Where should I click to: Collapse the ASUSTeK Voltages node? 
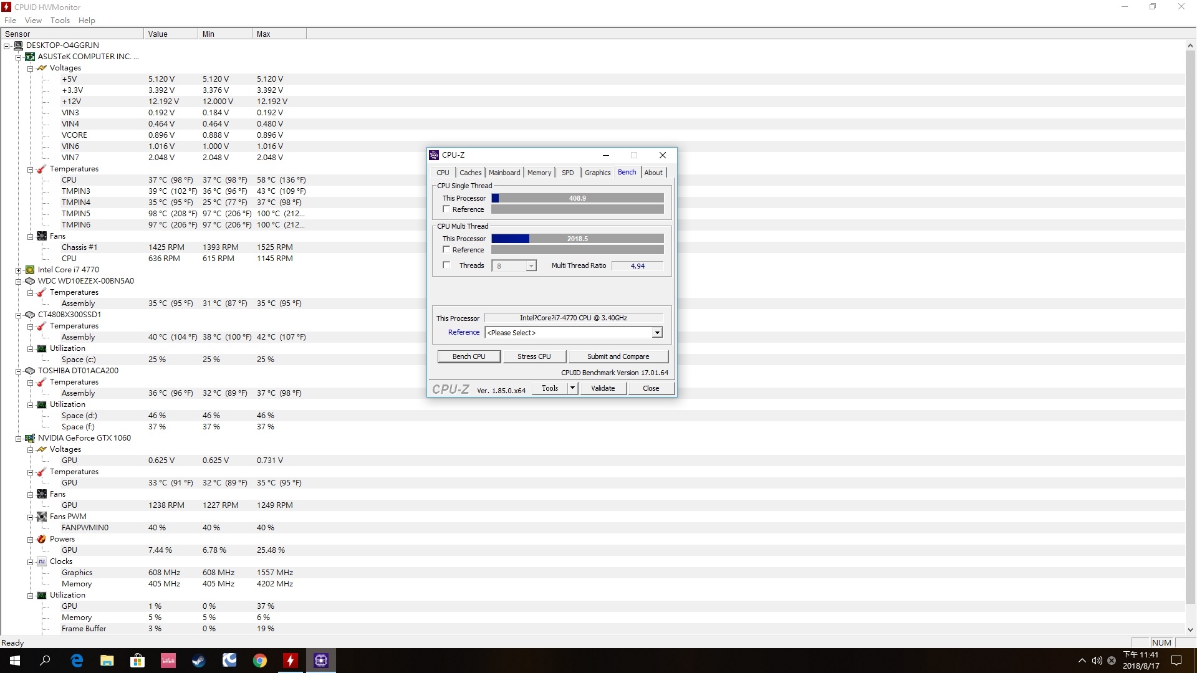click(31, 69)
